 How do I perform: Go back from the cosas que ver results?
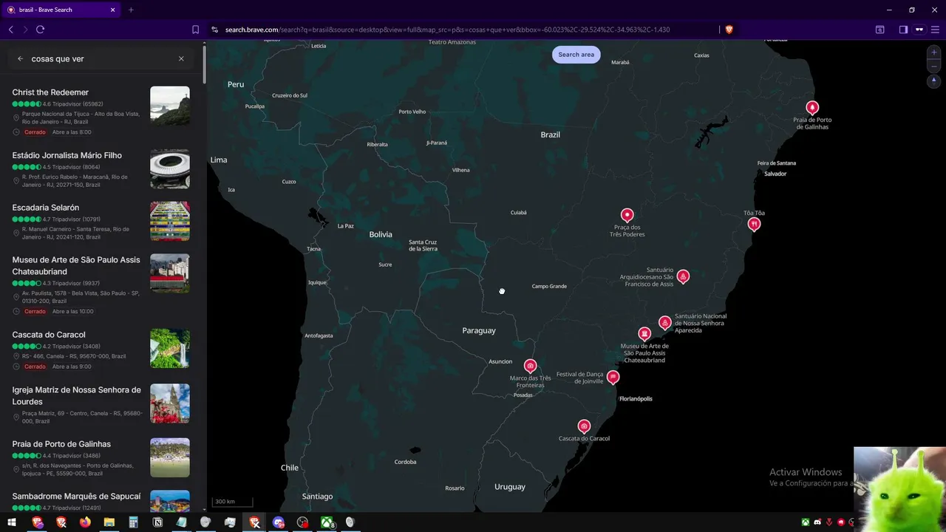20,59
